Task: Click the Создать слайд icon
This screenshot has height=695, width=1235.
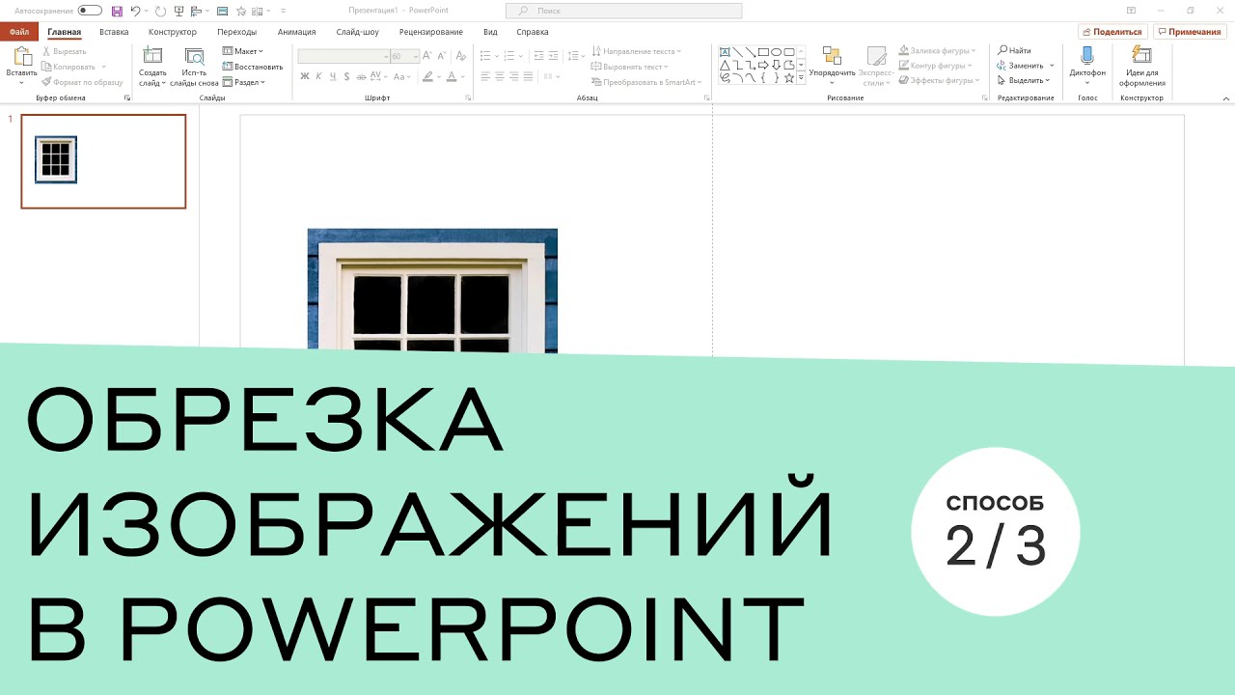Action: pyautogui.click(x=152, y=56)
